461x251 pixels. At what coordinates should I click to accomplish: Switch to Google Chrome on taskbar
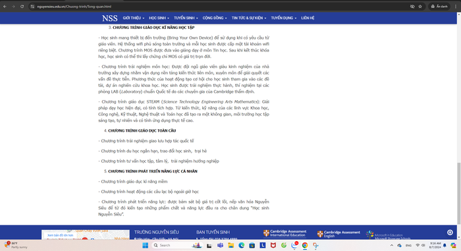coord(305,246)
